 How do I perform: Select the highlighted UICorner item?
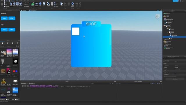click(175, 37)
